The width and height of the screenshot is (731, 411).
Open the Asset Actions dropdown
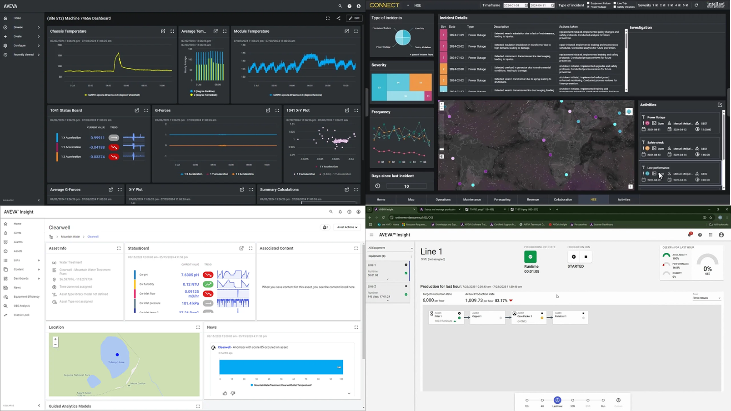(347, 227)
